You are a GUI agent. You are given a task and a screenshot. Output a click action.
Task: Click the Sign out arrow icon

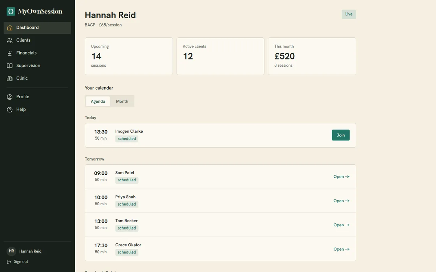(x=9, y=262)
